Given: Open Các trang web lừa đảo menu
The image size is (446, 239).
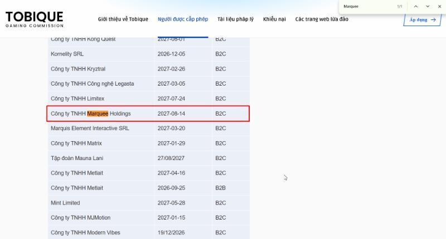Looking at the screenshot, I should pyautogui.click(x=322, y=19).
